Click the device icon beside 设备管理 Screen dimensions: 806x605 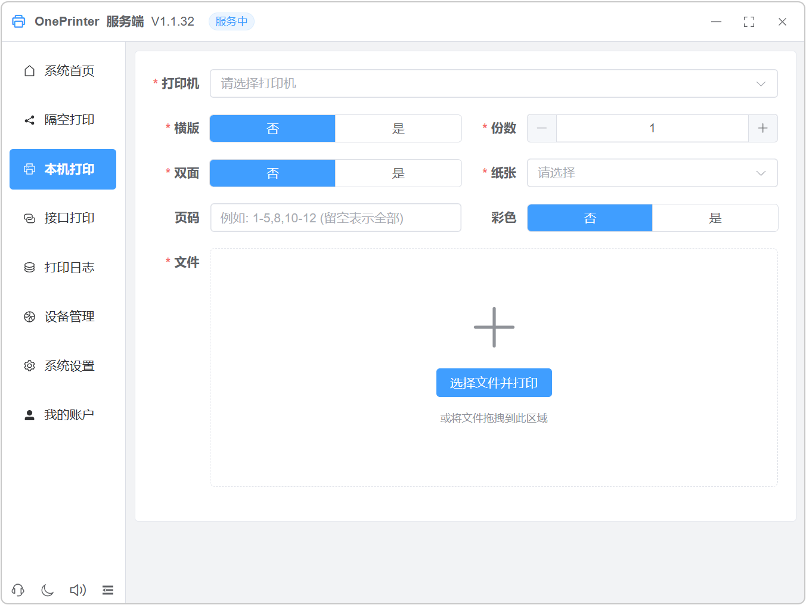tap(29, 317)
